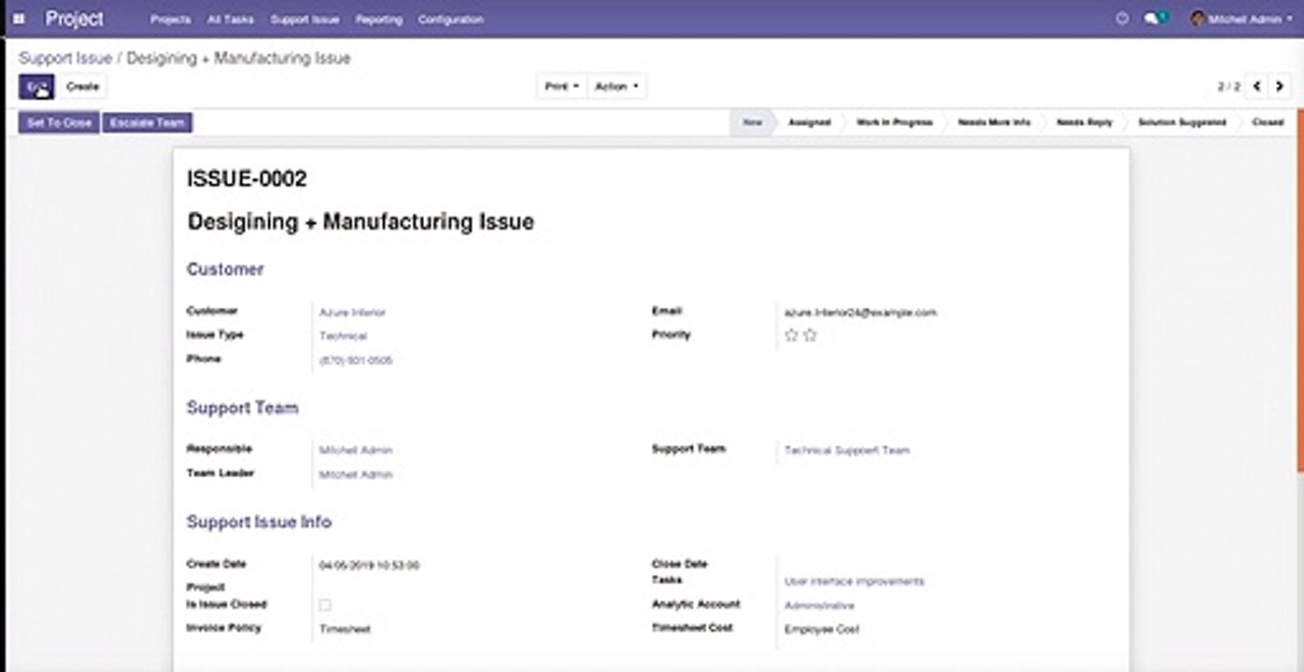1304x672 pixels.
Task: Open the Action dropdown
Action: tap(617, 87)
